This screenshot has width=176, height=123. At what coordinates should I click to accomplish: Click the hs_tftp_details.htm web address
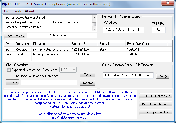pos(70,114)
